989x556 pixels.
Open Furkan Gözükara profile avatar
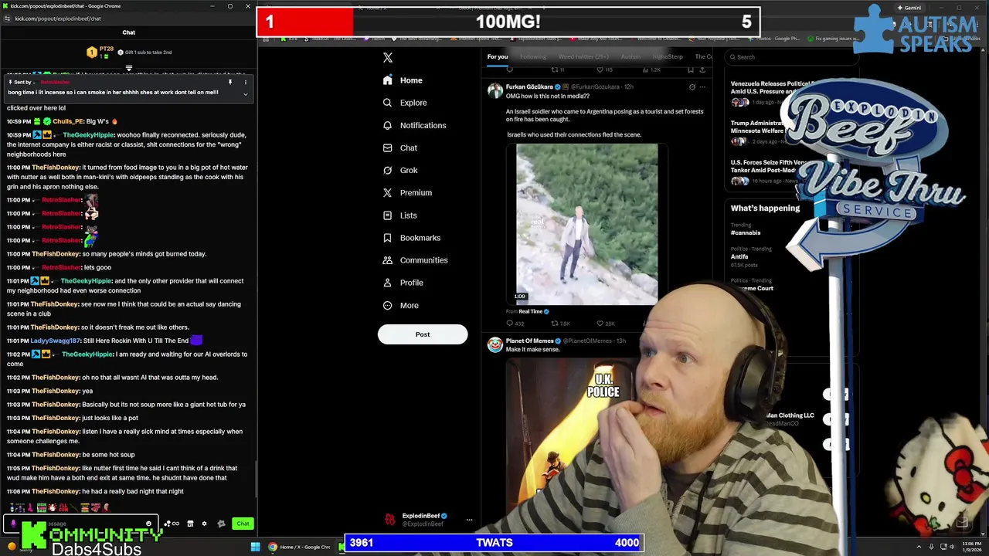(x=494, y=90)
